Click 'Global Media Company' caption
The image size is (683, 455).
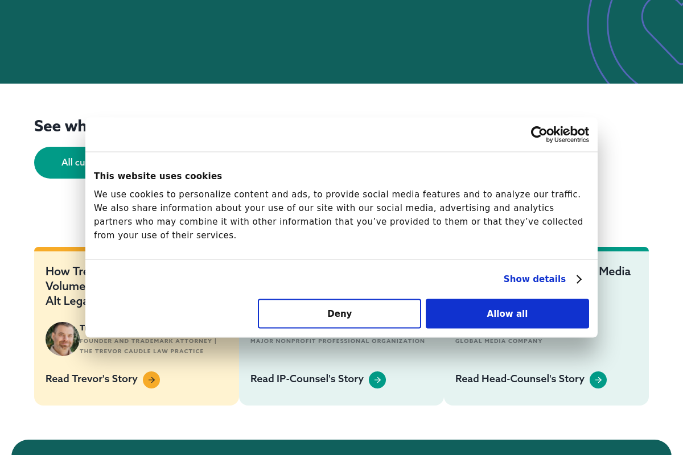(499, 341)
